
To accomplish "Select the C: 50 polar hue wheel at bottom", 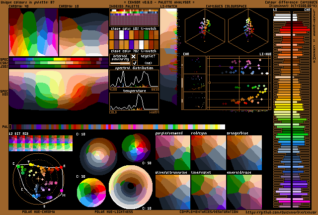I will click(x=90, y=191).
